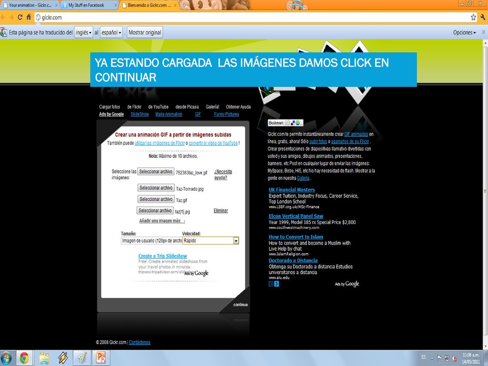Open the Tamaño size dropdown
Viewport: 488px width, 366px height.
152,241
